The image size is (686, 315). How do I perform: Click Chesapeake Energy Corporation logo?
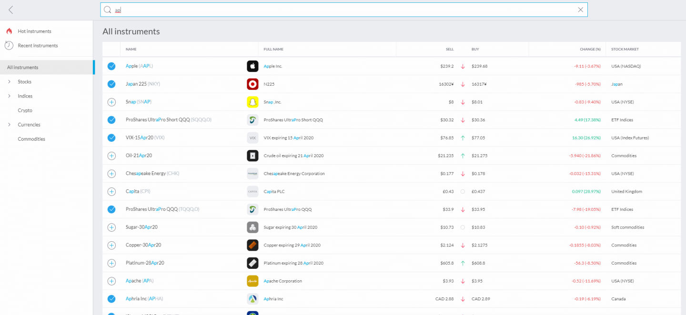[252, 173]
